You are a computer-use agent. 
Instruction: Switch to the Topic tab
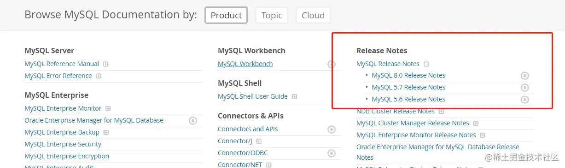click(x=272, y=15)
